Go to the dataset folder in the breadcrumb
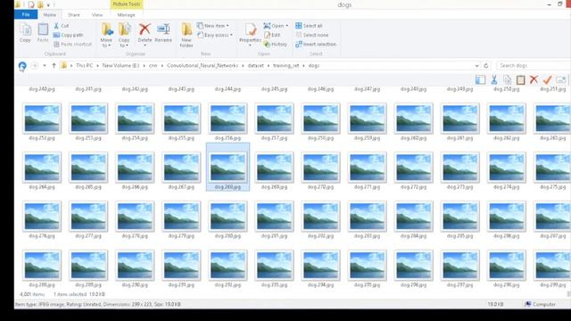 click(x=256, y=65)
